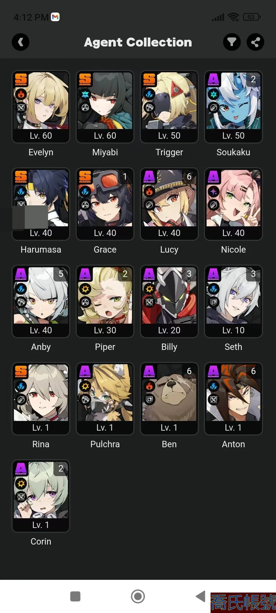Click Evelyn's fire attribute icon
276x613 pixels.
(x=21, y=94)
